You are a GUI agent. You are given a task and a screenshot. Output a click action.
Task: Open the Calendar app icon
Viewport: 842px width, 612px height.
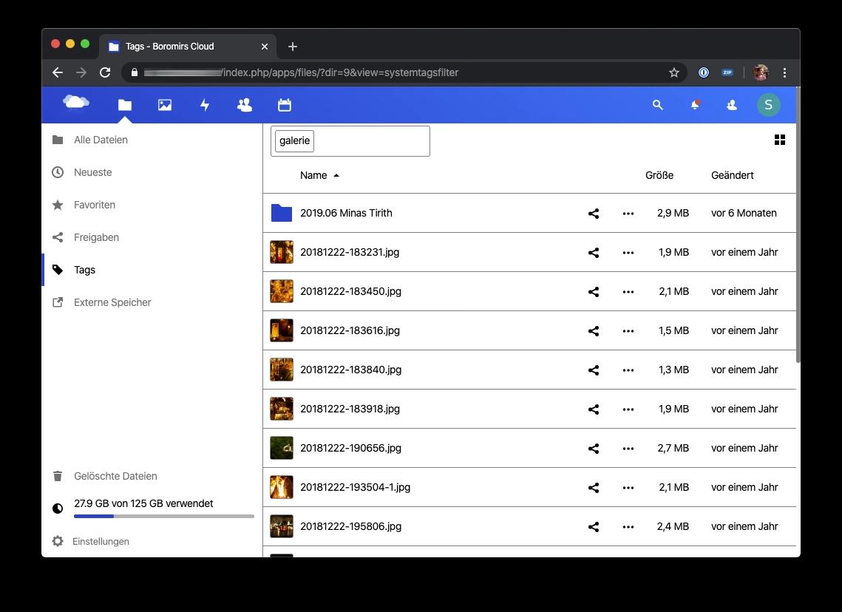[285, 105]
